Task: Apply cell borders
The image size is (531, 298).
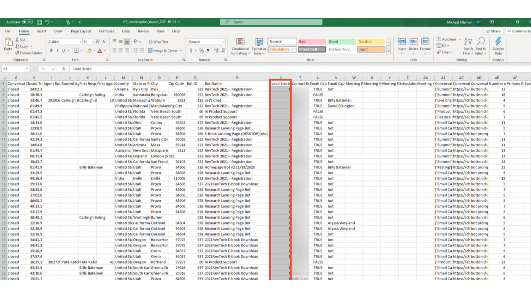Action: click(76, 50)
